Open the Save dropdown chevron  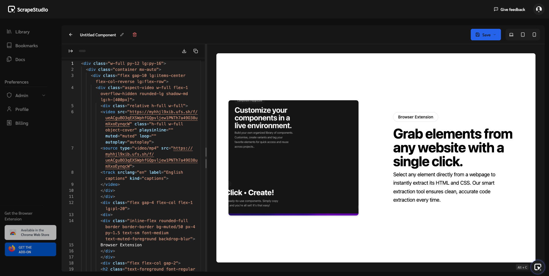495,35
